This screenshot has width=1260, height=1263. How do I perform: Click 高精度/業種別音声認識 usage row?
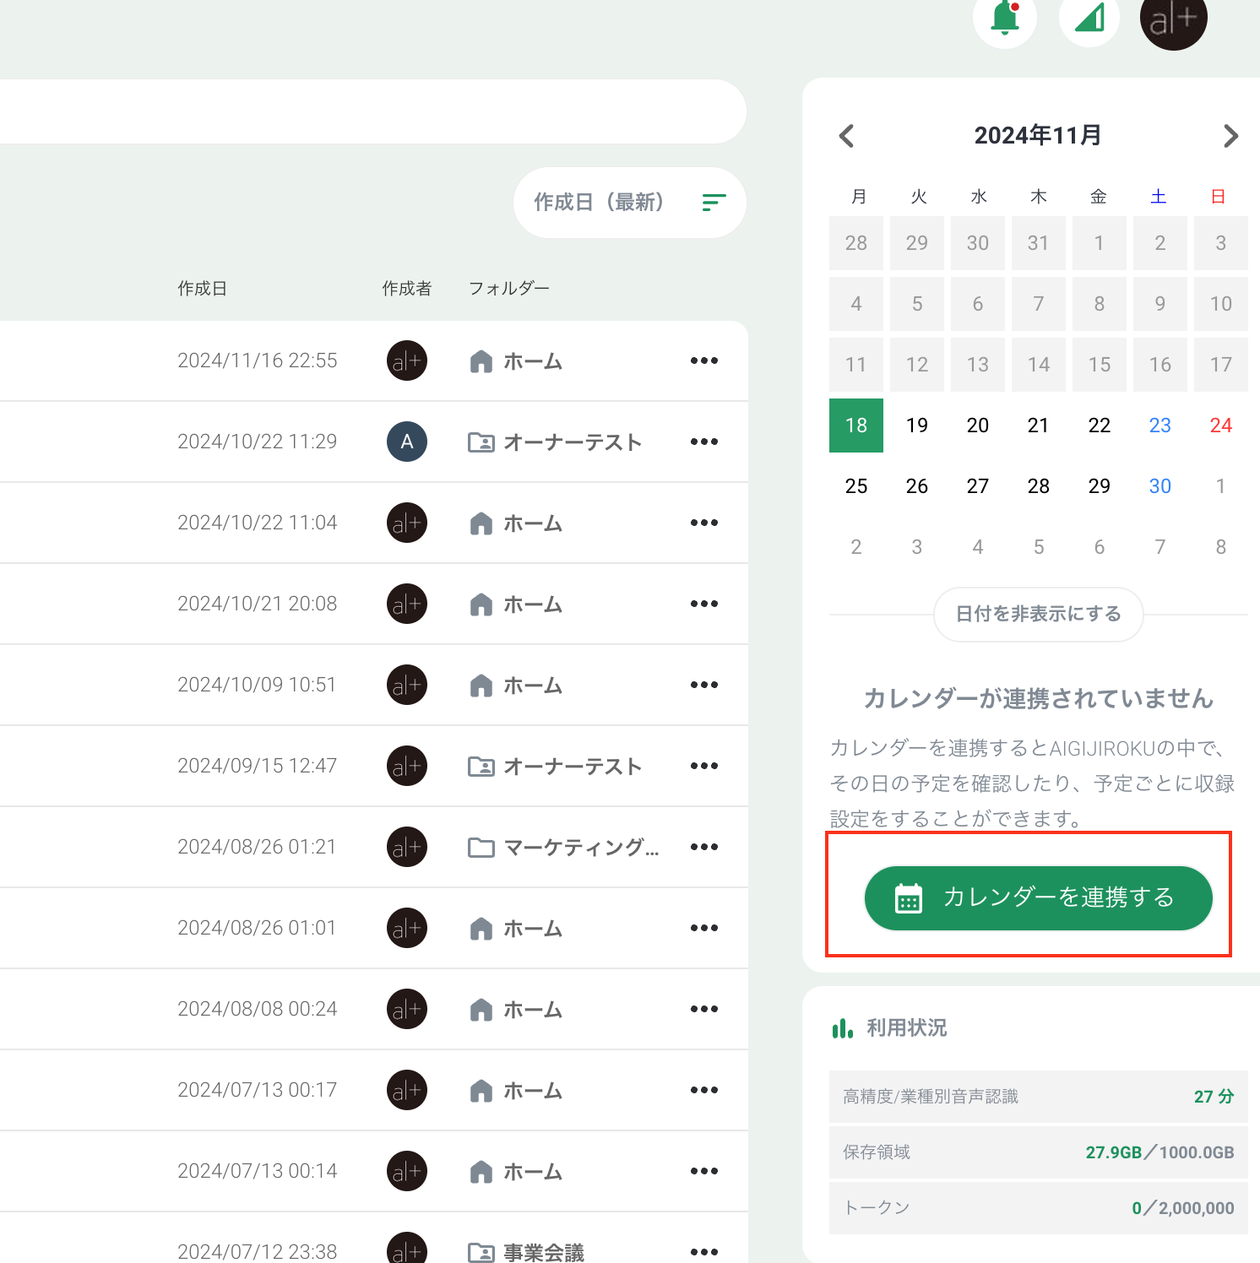[1038, 1097]
